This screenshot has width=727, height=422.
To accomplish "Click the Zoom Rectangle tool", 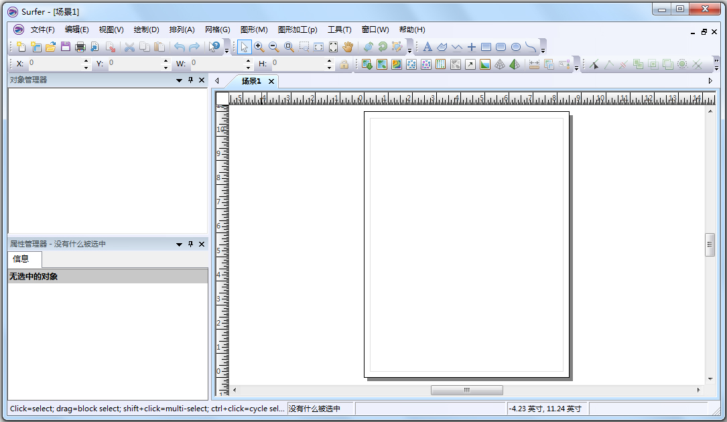I will (x=289, y=46).
